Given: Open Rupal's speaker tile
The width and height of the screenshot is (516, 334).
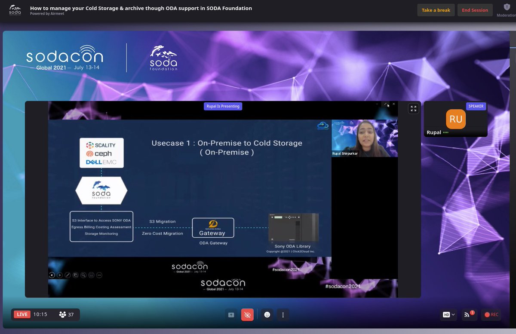Looking at the screenshot, I should pyautogui.click(x=455, y=119).
